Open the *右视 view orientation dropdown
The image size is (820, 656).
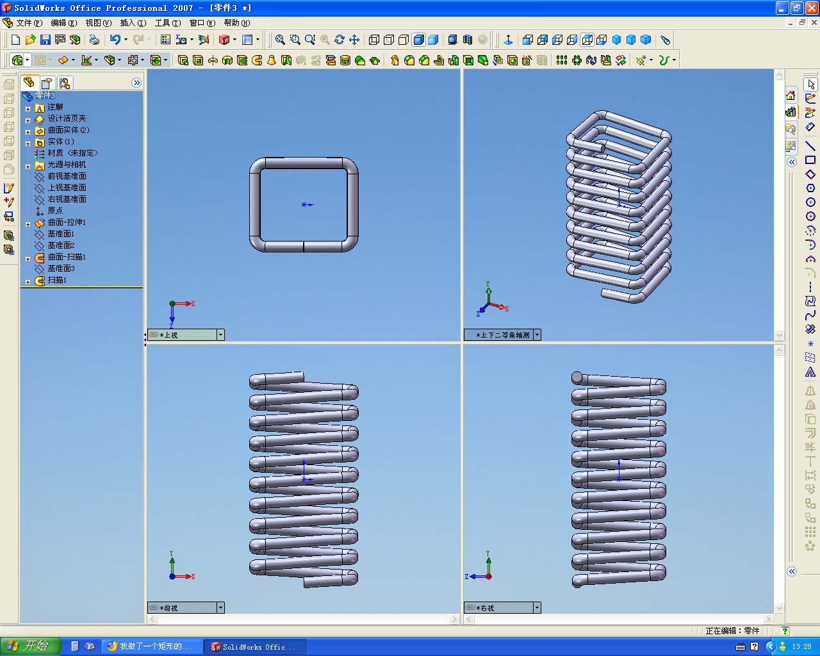point(537,608)
